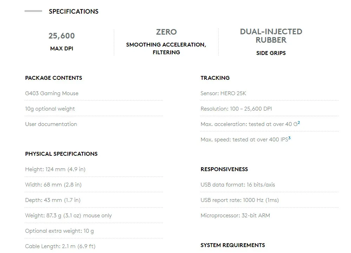Select the 25,600 Max DPI figure

(61, 36)
